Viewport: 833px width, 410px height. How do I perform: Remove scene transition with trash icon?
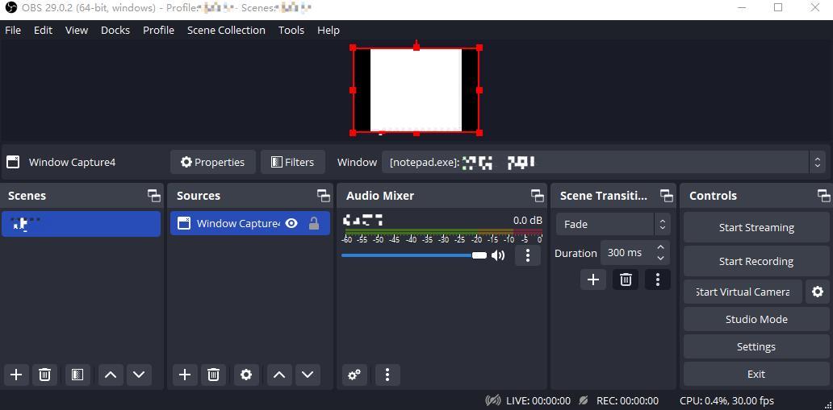click(x=626, y=280)
